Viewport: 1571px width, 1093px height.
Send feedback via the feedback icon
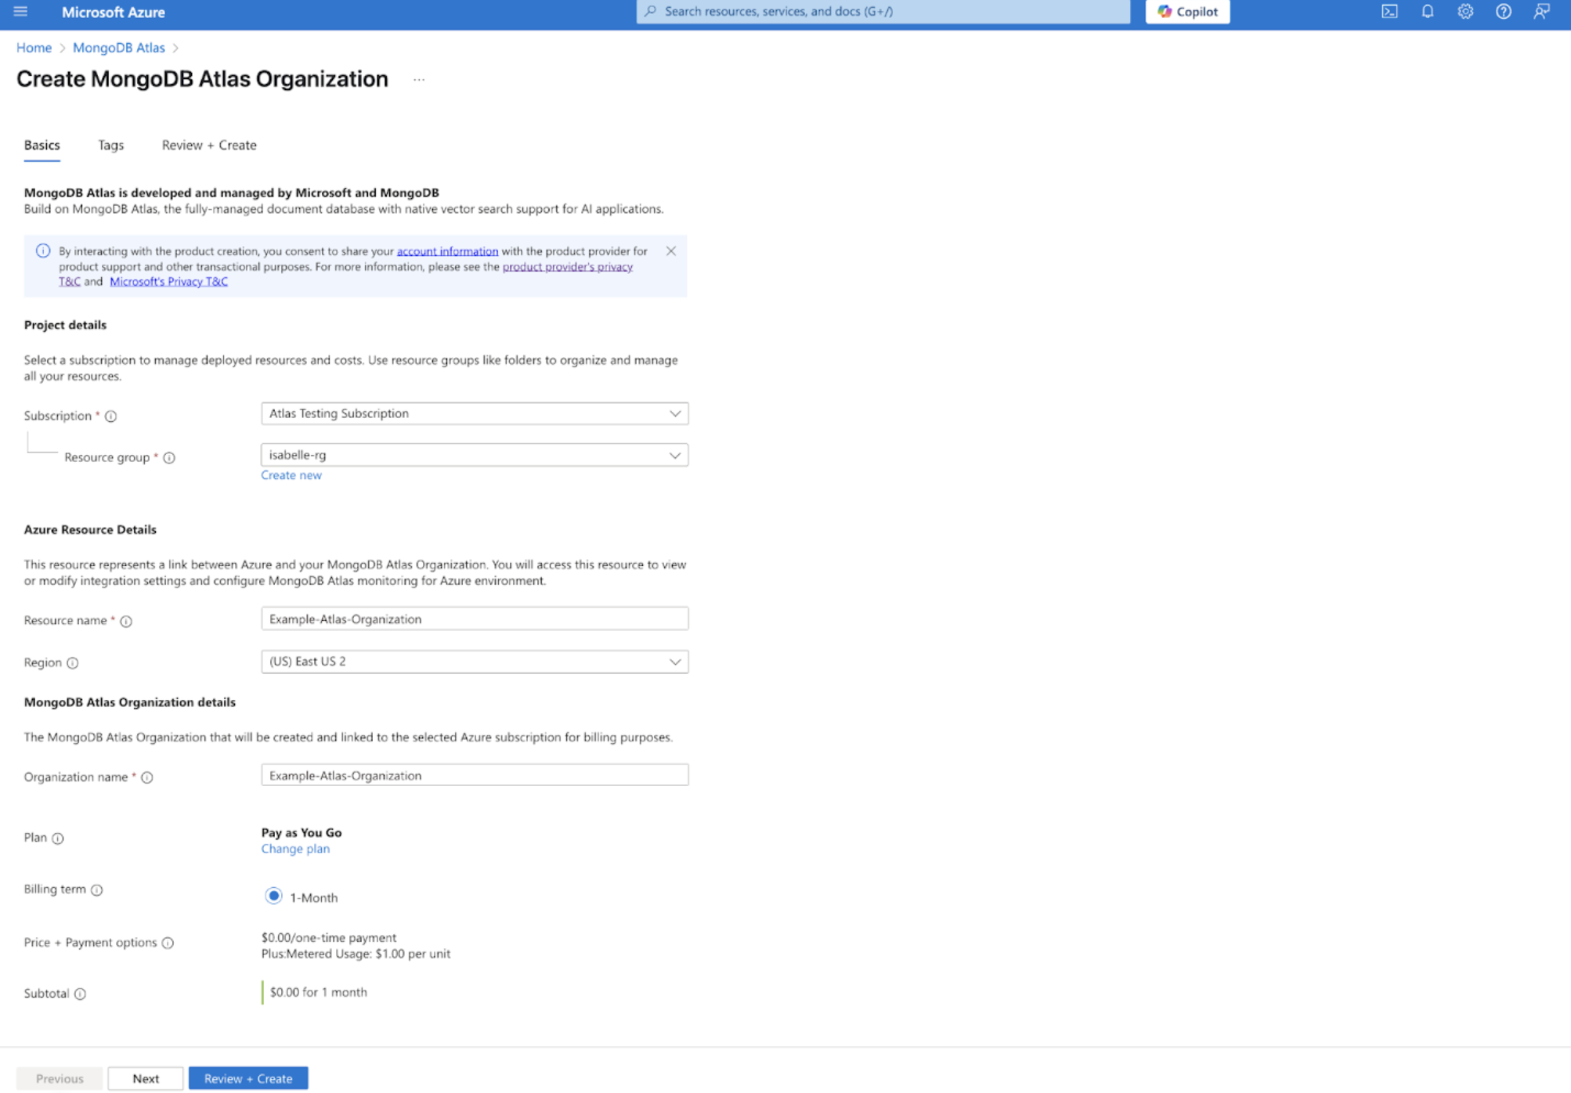(1540, 12)
